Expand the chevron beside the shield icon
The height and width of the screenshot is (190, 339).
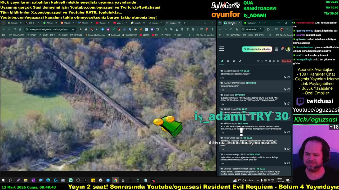pos(262,61)
